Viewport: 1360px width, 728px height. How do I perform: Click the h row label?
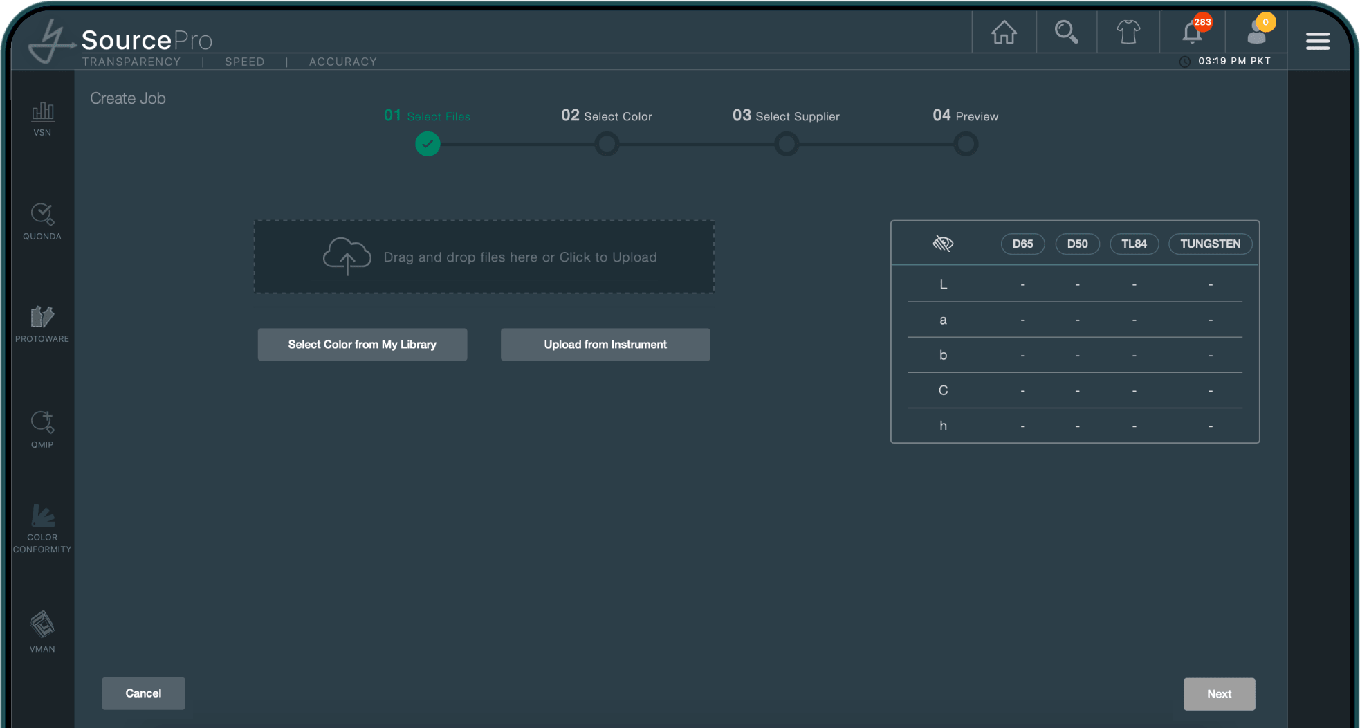pos(943,426)
